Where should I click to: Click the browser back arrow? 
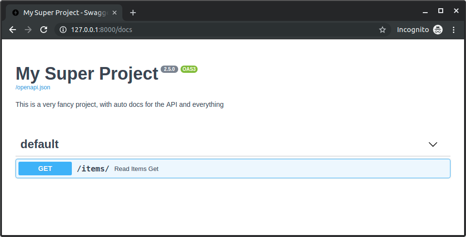click(x=13, y=30)
